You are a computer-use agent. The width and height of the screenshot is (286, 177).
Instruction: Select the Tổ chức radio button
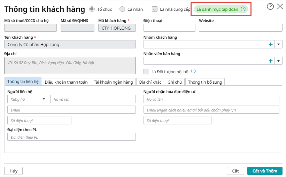92,9
